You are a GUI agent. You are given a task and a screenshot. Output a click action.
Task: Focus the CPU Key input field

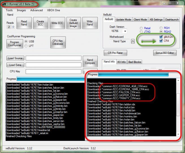click(x=53, y=71)
